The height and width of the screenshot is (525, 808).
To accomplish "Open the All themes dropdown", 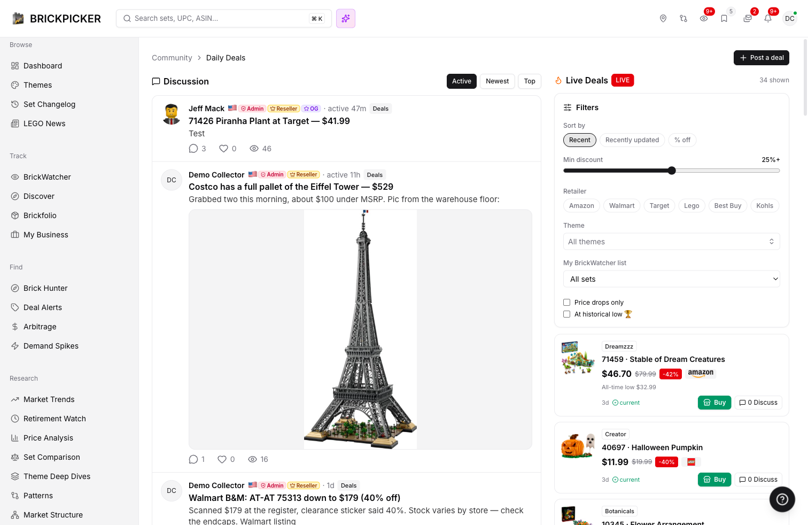I will coord(672,242).
